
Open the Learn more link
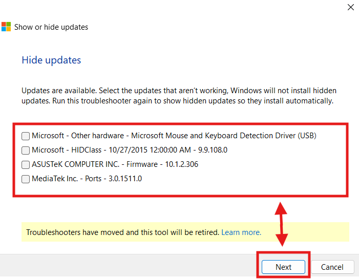(x=241, y=232)
